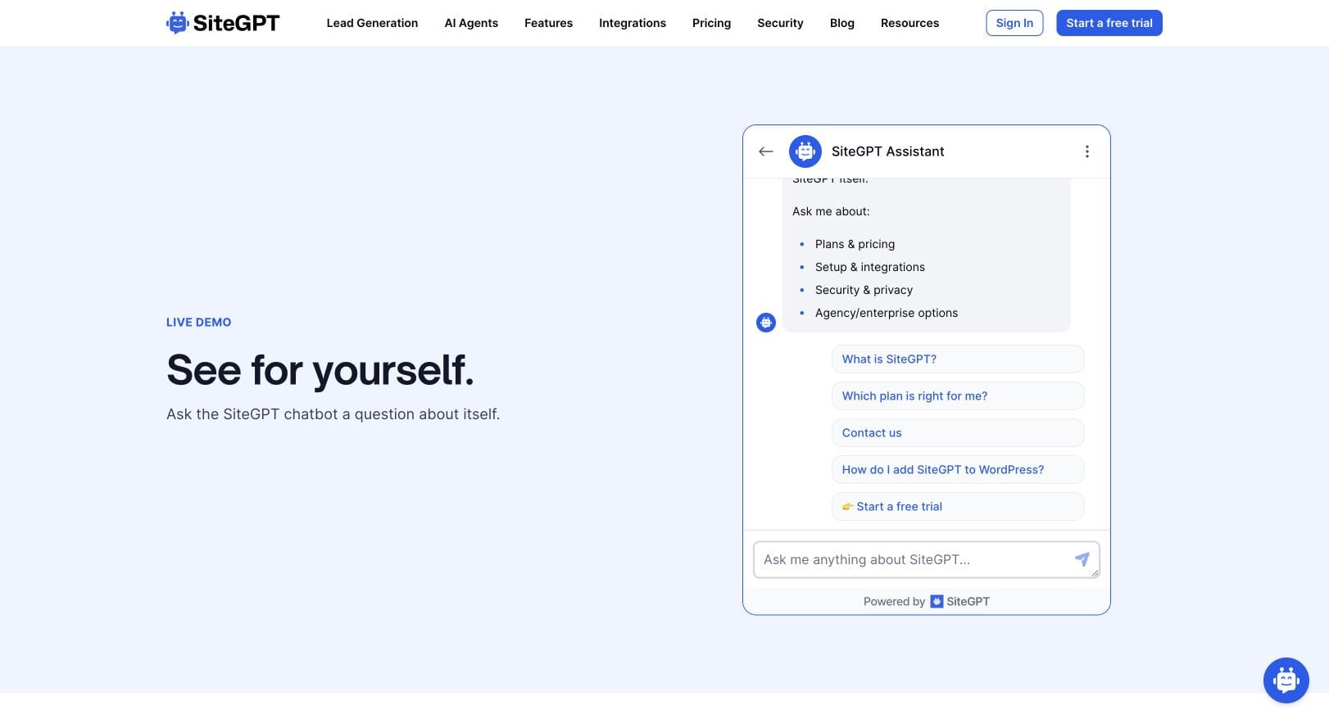Click the SiteGPT Assistant avatar in chat header
This screenshot has width=1329, height=723.
pos(805,151)
